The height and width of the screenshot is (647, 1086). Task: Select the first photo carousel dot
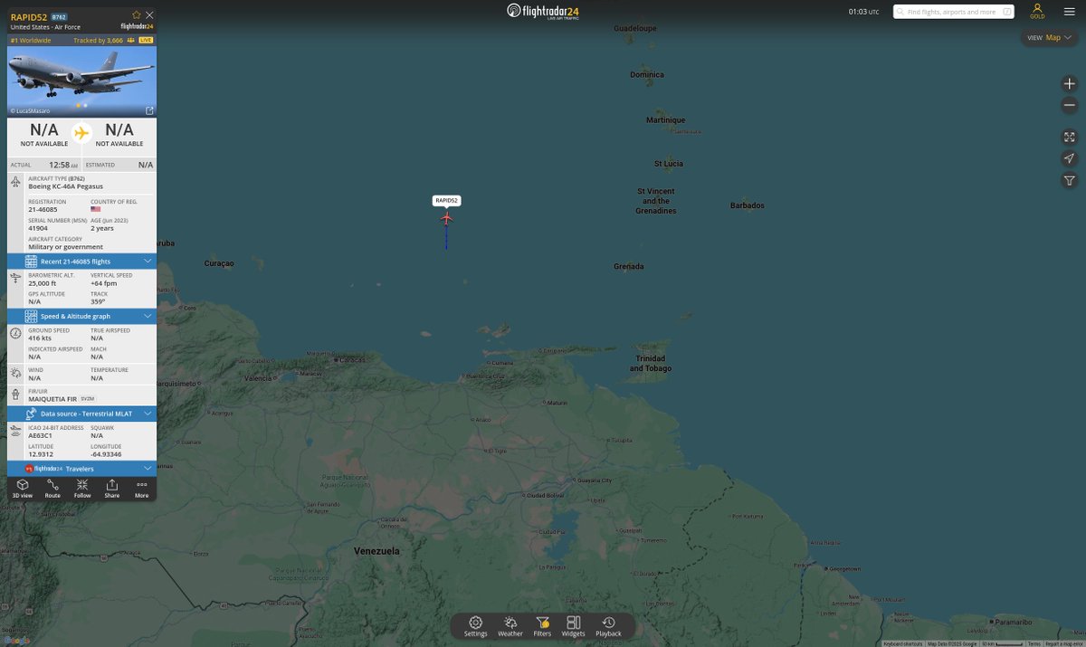coord(78,105)
